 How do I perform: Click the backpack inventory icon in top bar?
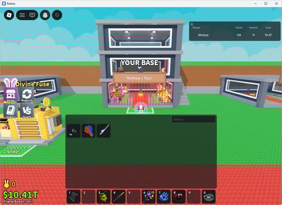coord(45,15)
